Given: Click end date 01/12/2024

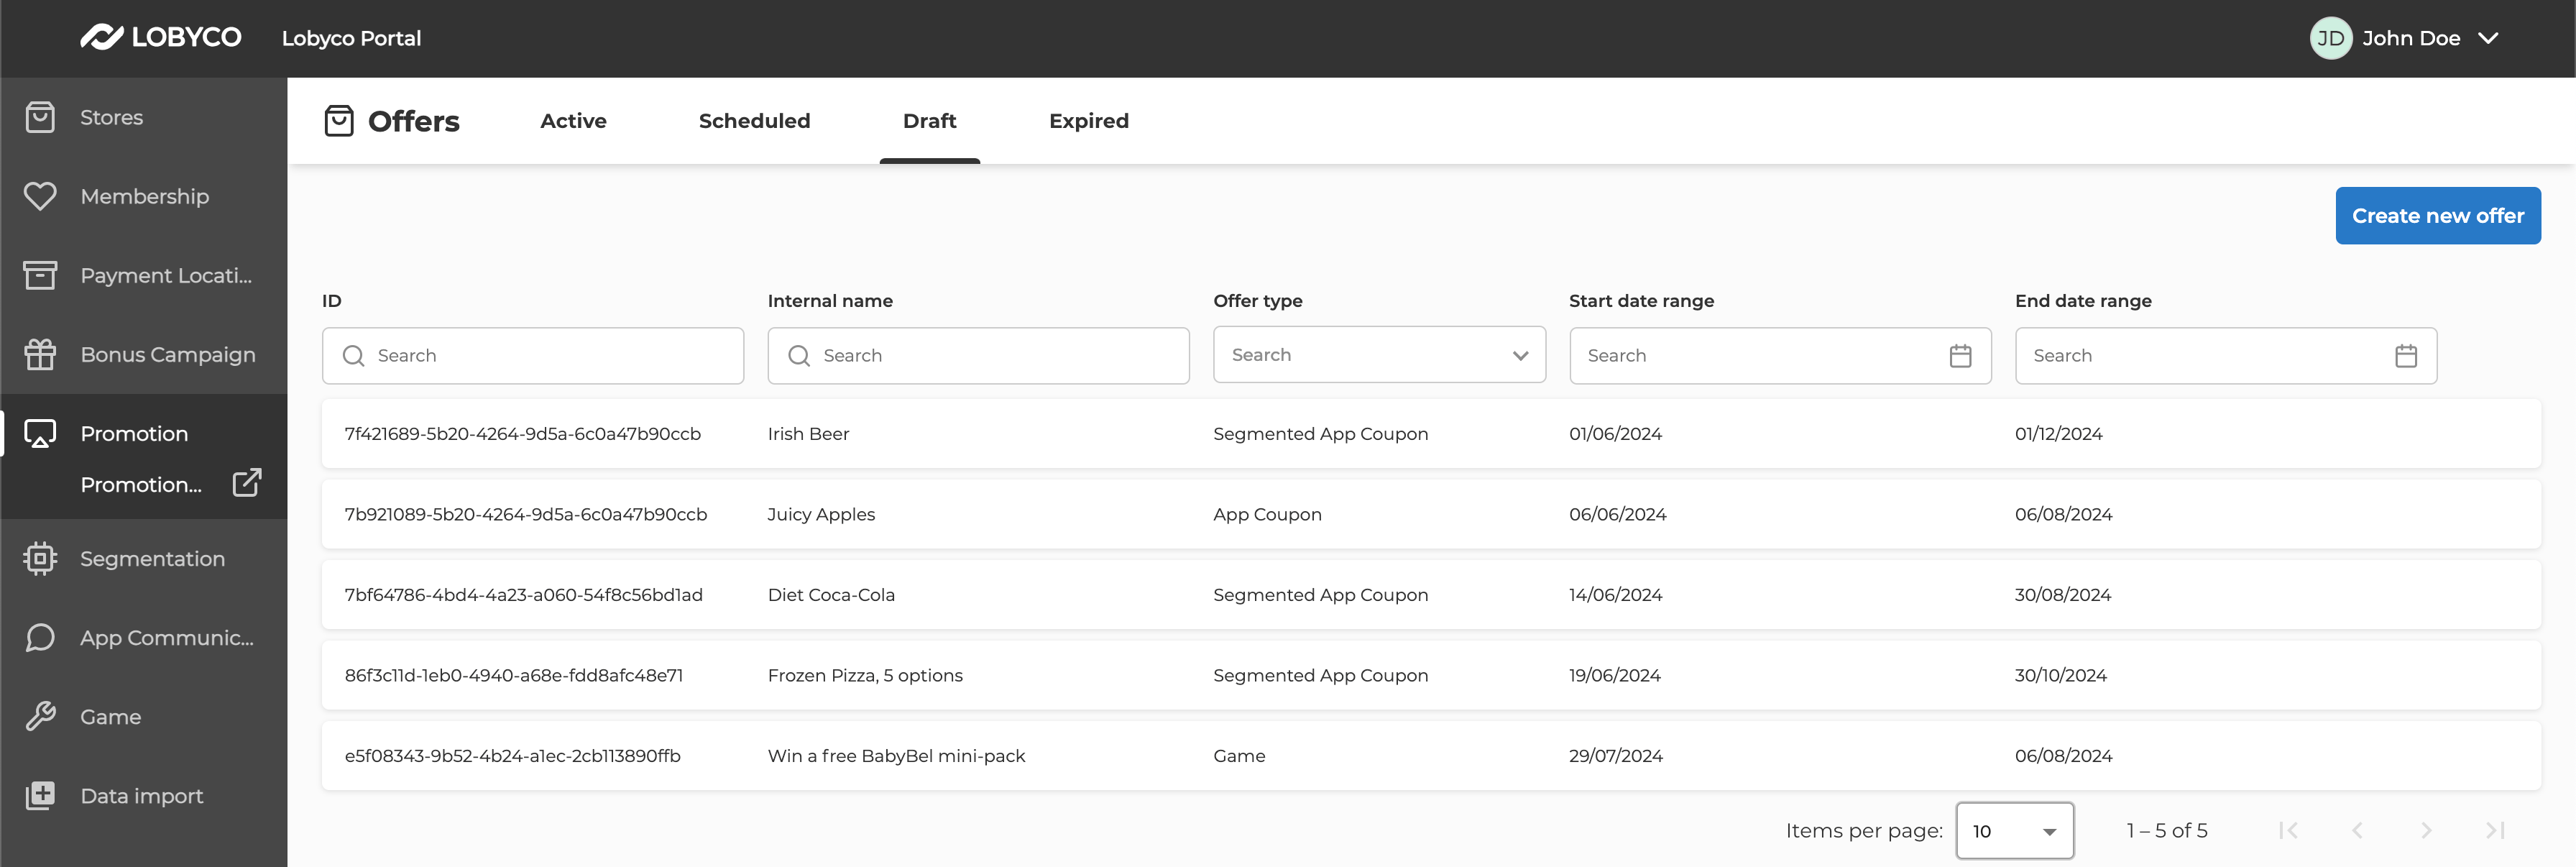Looking at the screenshot, I should point(2058,433).
